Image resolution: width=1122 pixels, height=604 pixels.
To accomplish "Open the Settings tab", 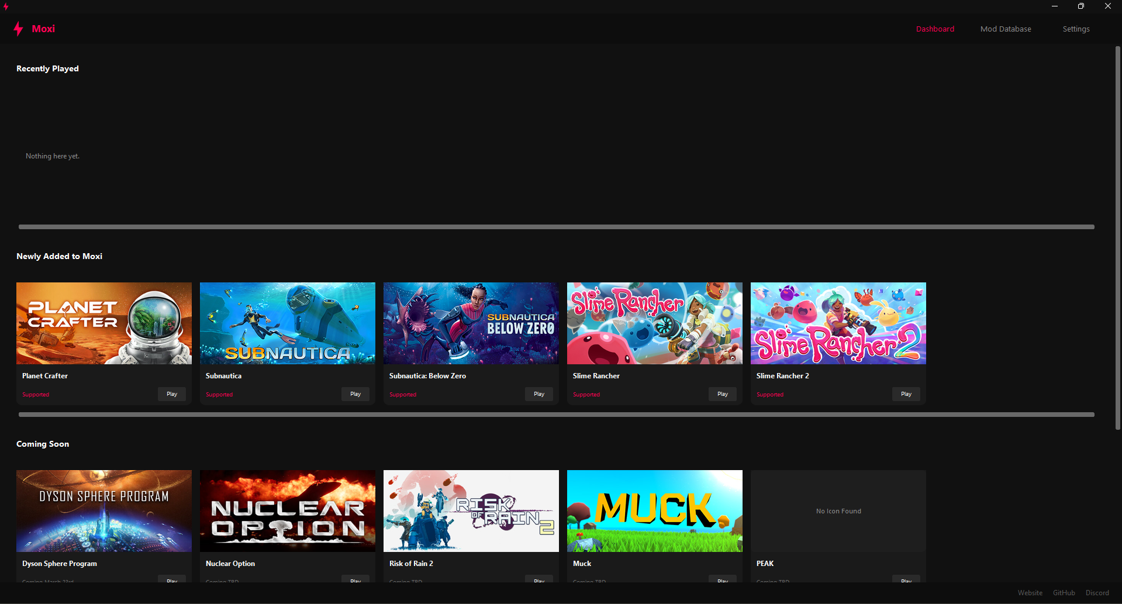I will click(1076, 29).
